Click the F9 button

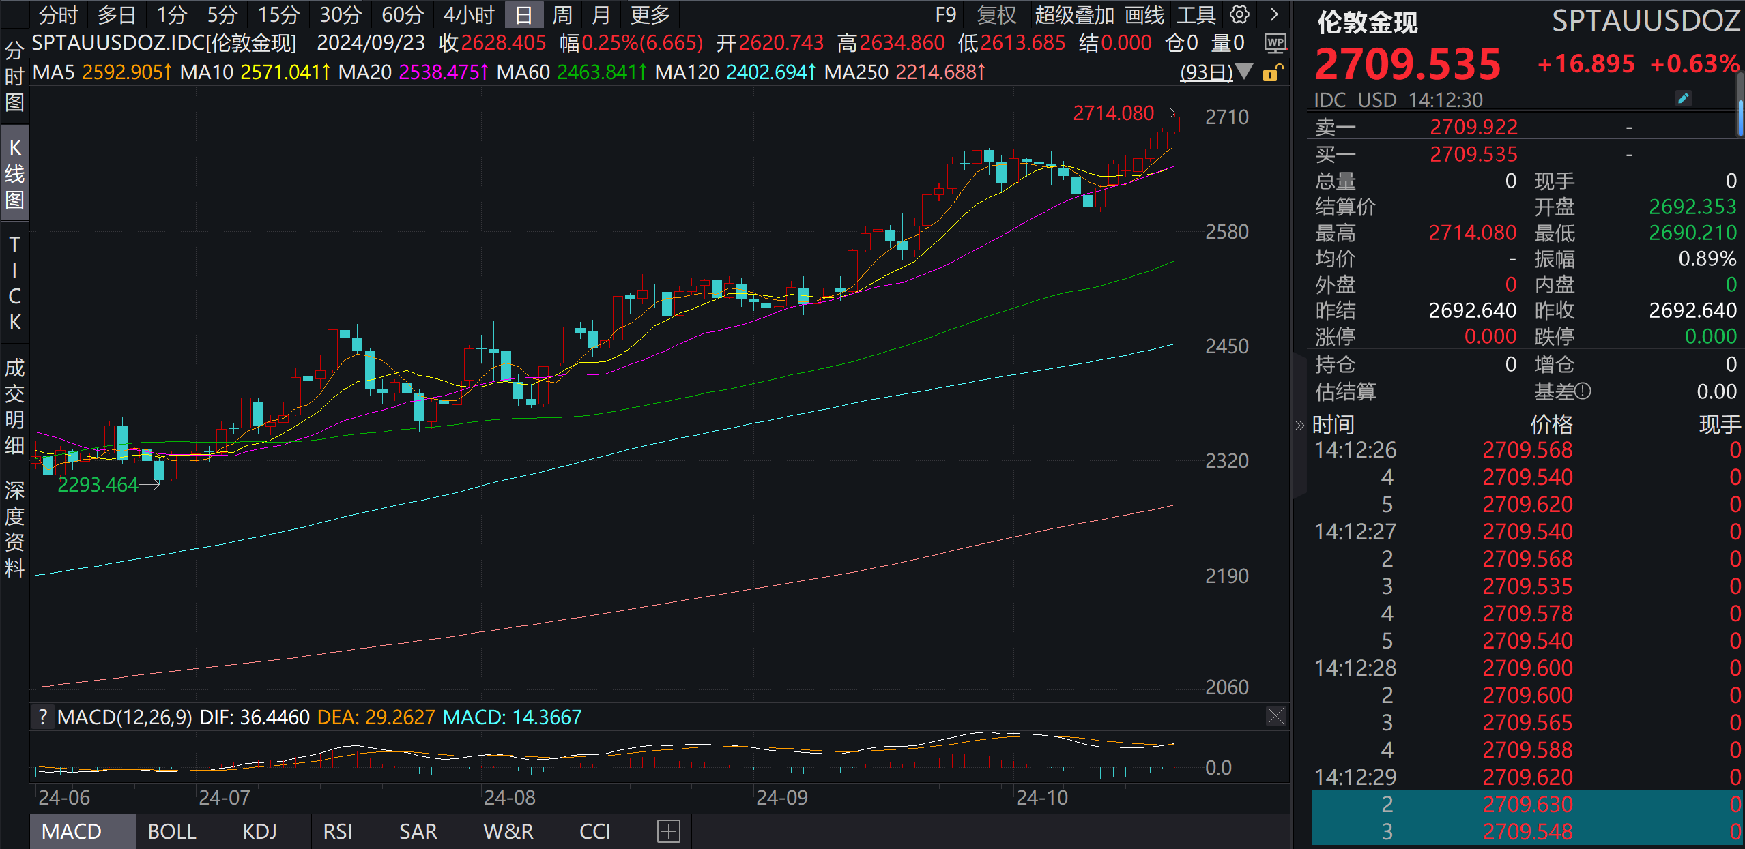(946, 14)
